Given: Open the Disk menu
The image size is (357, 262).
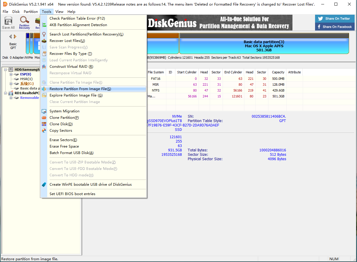Looking at the screenshot, I should click(x=16, y=12).
